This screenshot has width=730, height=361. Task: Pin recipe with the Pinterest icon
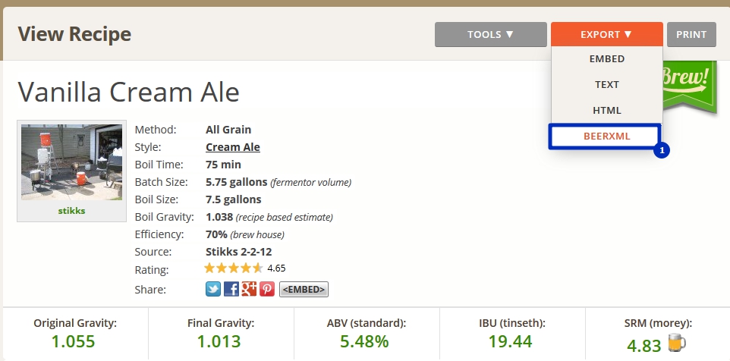pyautogui.click(x=267, y=289)
